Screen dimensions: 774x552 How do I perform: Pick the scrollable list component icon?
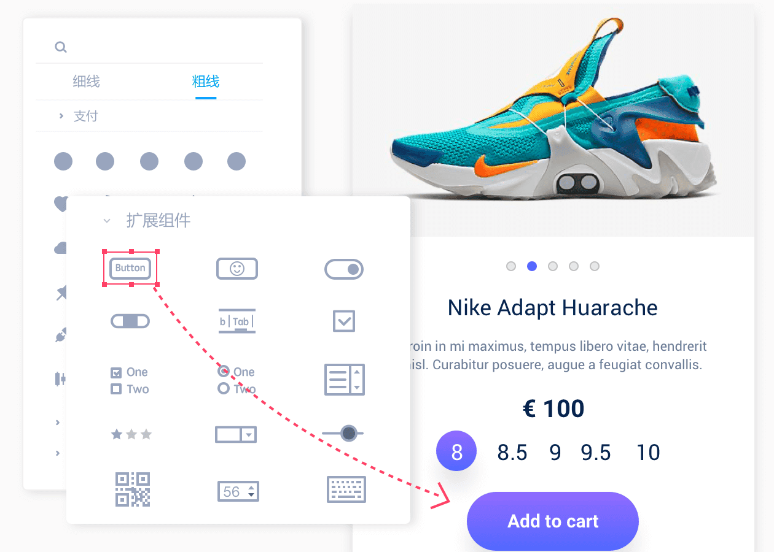344,379
